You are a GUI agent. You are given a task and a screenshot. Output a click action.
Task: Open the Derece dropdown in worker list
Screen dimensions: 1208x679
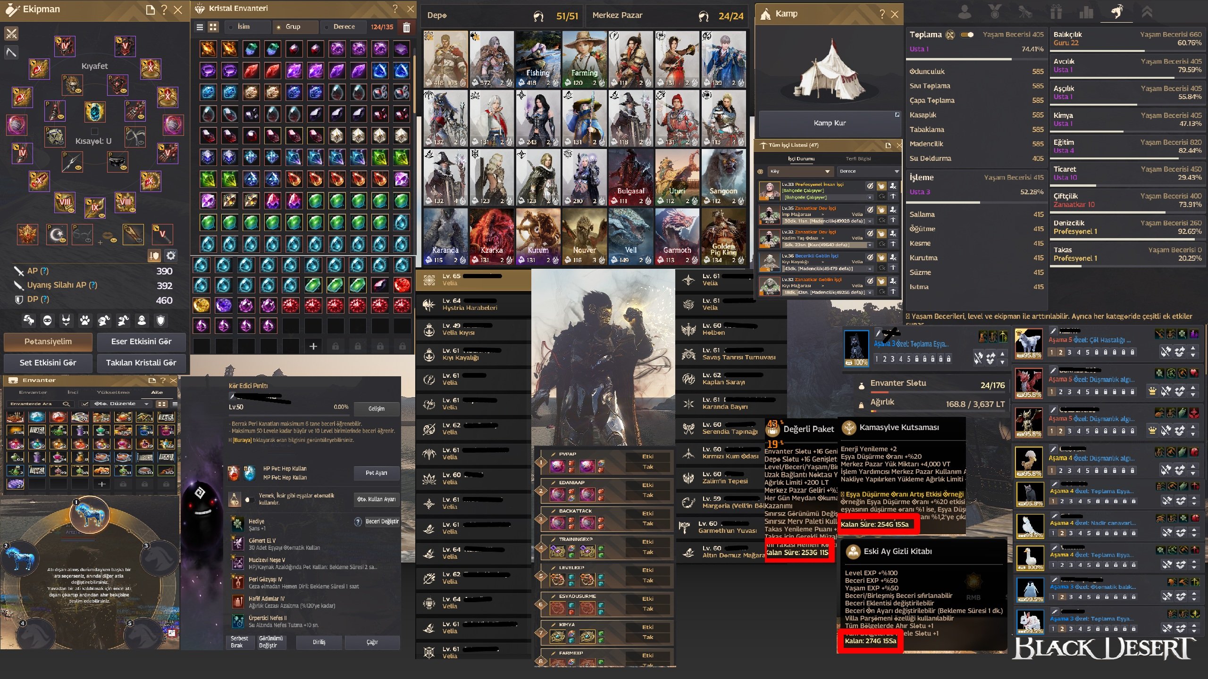[869, 171]
